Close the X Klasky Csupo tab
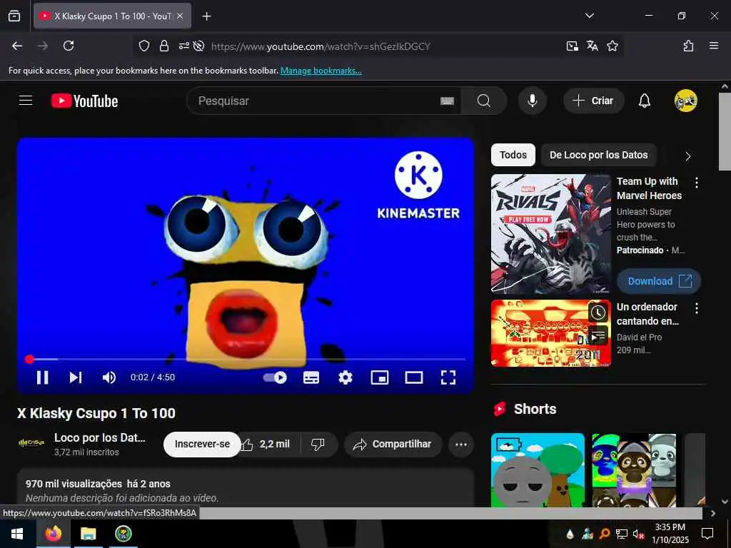 180,16
